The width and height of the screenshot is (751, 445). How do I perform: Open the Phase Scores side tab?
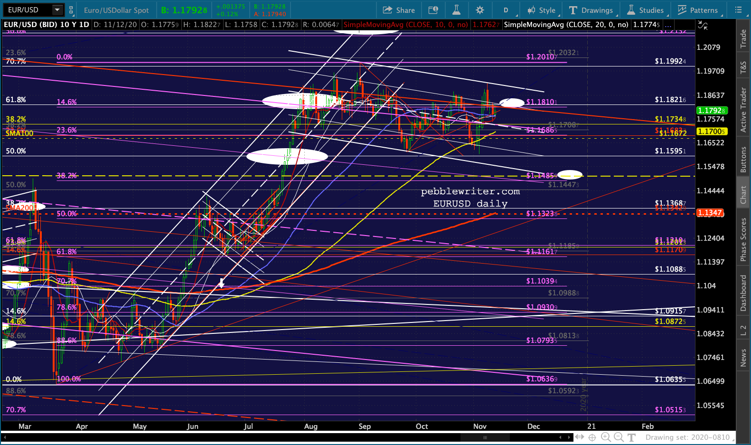[743, 239]
